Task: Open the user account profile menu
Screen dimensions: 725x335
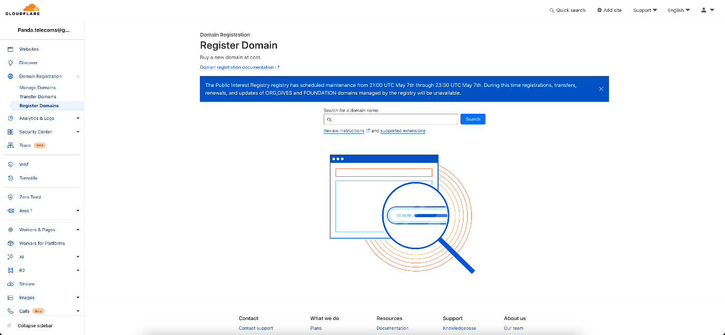Action: tap(707, 10)
